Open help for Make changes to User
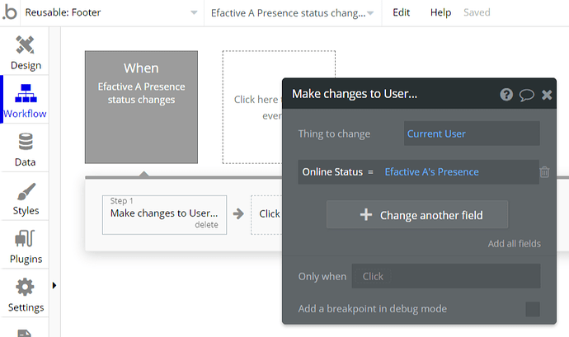Screen dimensions: 569x337 (x=506, y=95)
